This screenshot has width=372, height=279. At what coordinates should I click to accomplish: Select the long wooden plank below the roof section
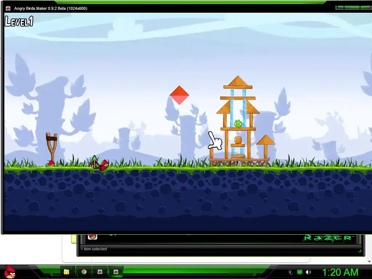pyautogui.click(x=238, y=98)
